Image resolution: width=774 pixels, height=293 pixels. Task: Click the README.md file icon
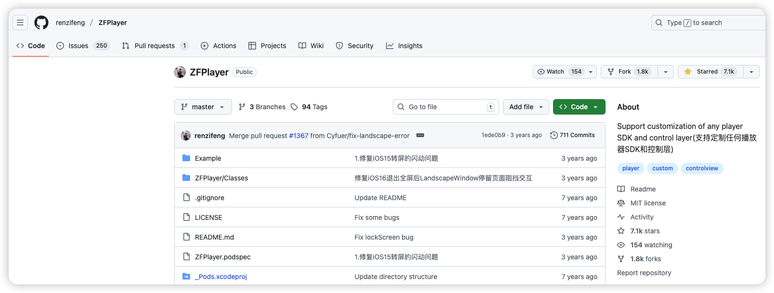click(186, 237)
